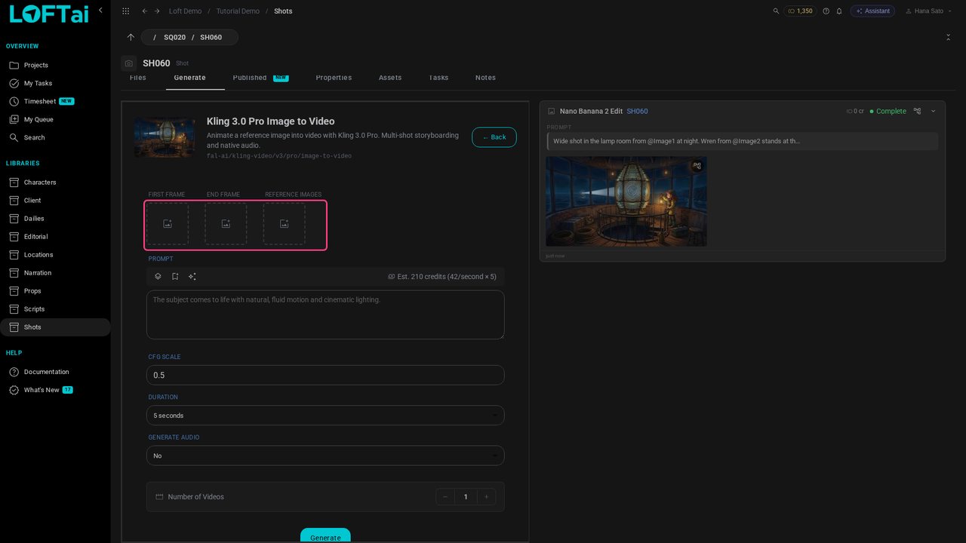Open help question mark icon

pos(826,11)
